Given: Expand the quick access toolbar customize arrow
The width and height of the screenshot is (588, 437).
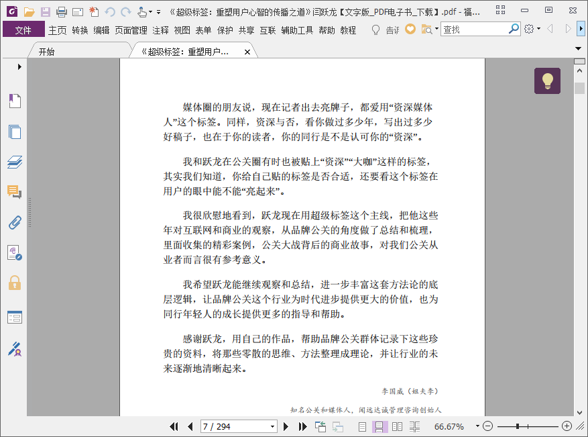Looking at the screenshot, I should pyautogui.click(x=159, y=12).
